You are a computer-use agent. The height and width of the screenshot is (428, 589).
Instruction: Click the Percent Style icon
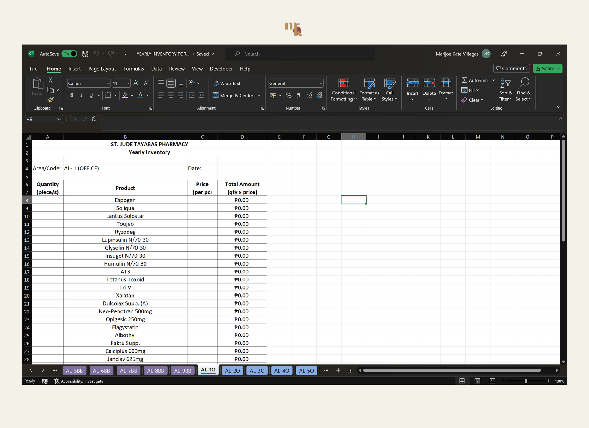pos(289,95)
